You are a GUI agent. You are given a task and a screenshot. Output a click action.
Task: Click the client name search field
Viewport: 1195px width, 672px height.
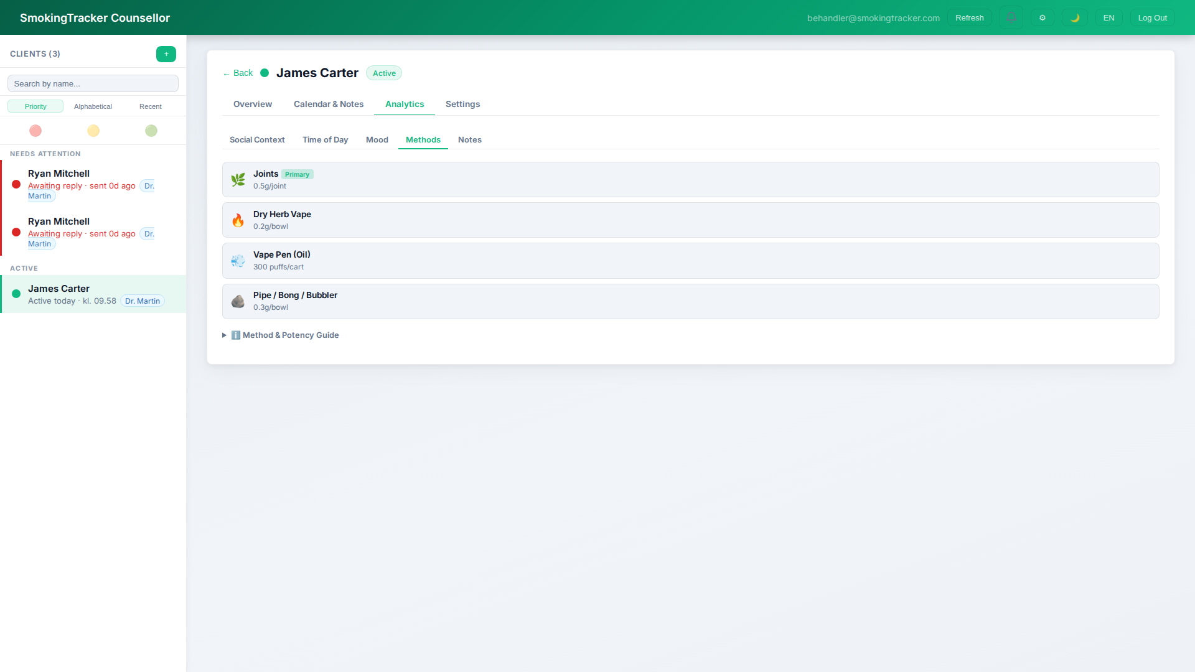93,83
